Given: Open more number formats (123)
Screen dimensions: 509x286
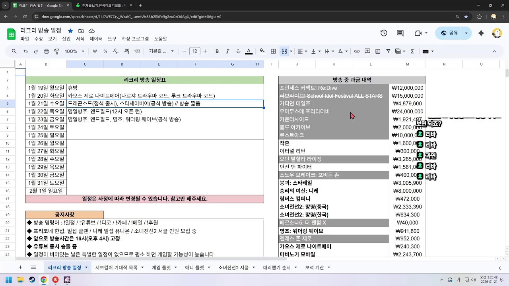Looking at the screenshot, I should point(137,51).
